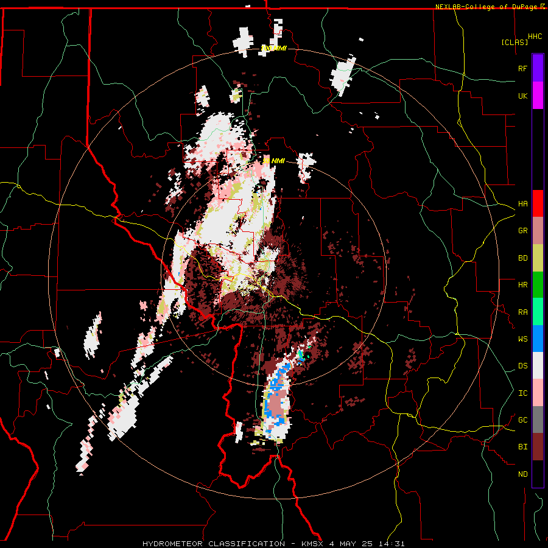Click the '50 NMI' range ring label
Screen dimensions: 548x548
point(273,161)
